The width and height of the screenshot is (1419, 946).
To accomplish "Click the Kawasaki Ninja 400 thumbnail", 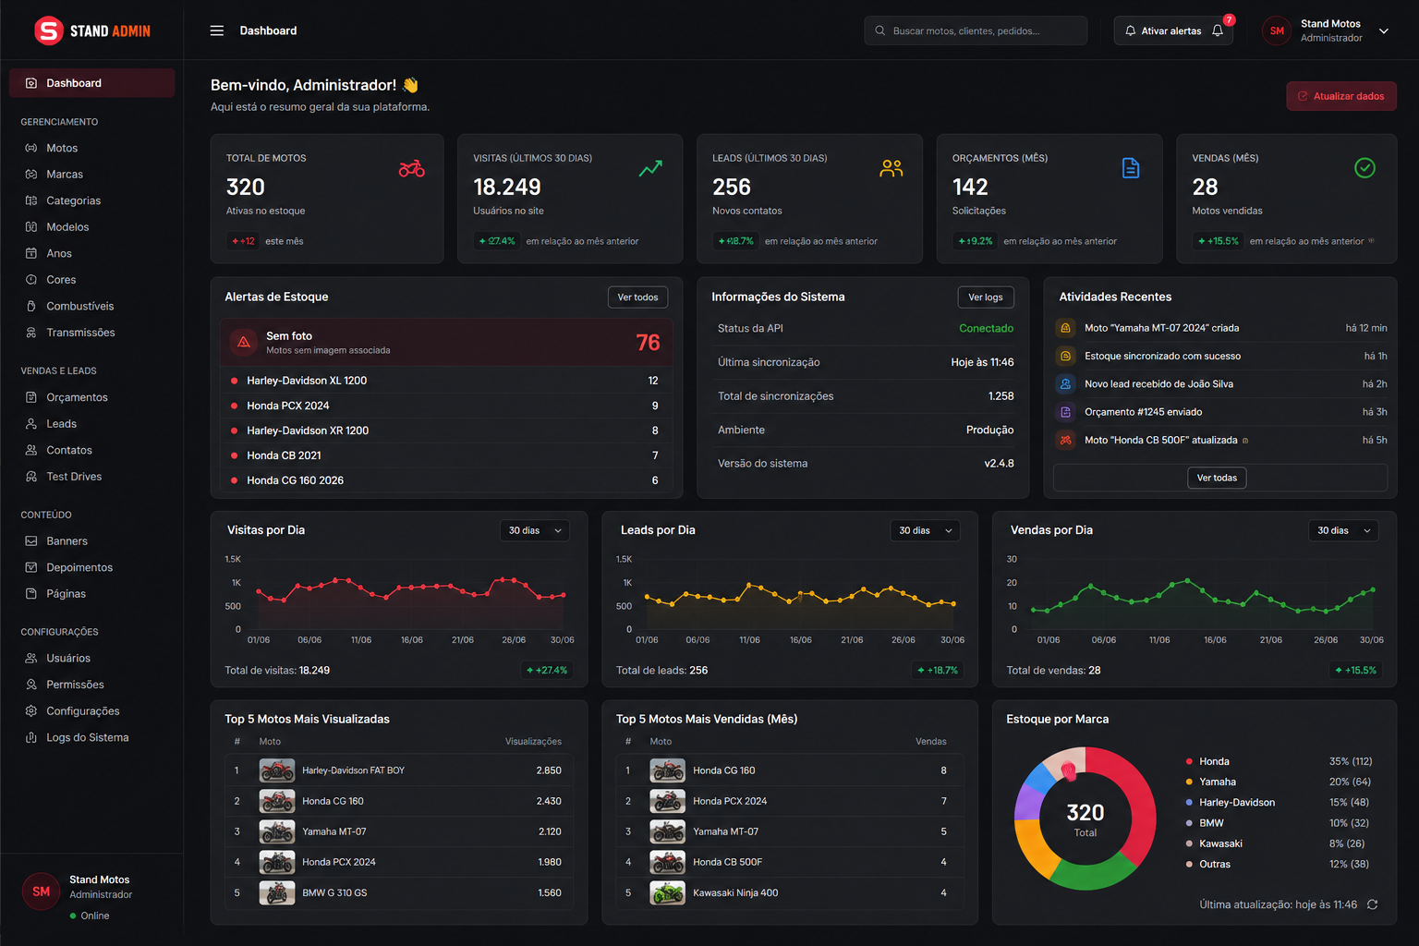I will tap(668, 893).
